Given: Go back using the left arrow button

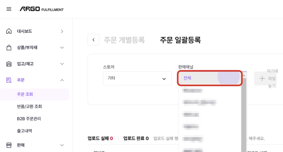Looking at the screenshot, I should pos(94,40).
